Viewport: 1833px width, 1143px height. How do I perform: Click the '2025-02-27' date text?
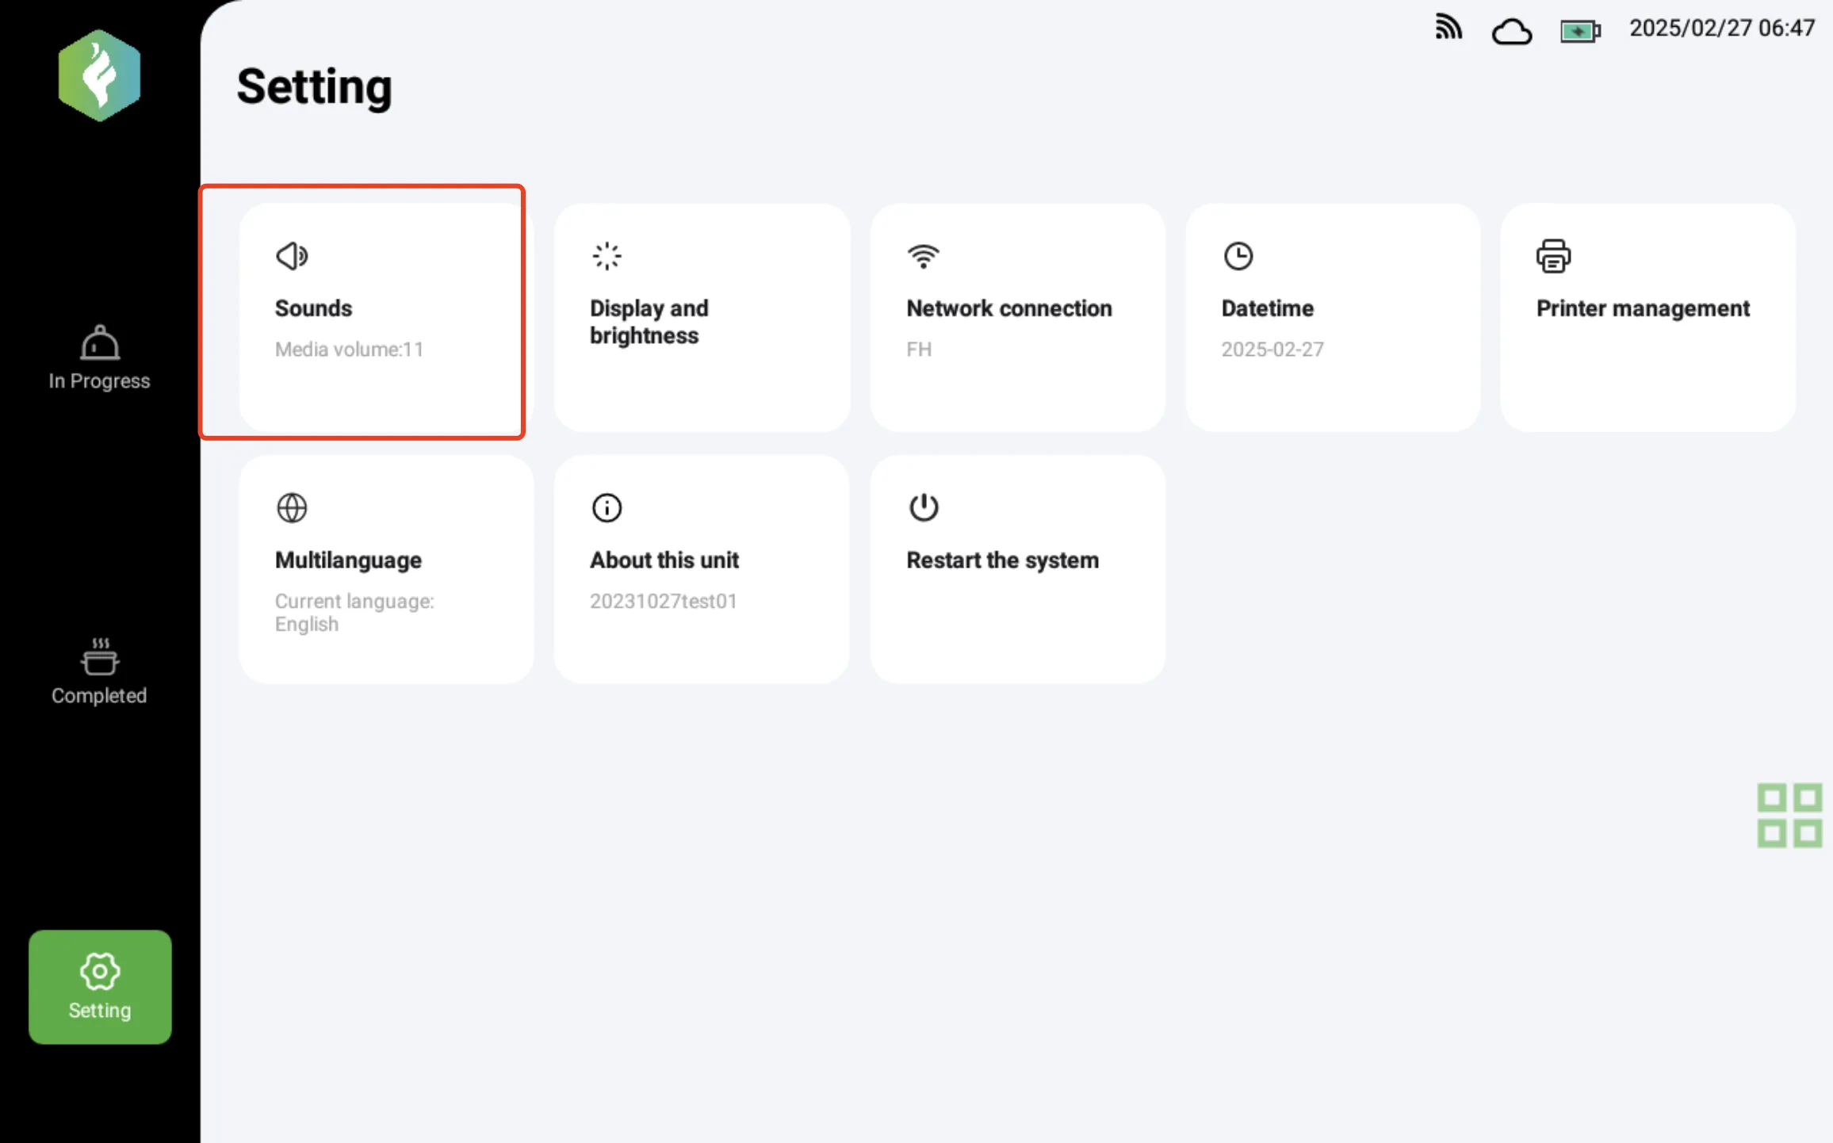coord(1272,350)
